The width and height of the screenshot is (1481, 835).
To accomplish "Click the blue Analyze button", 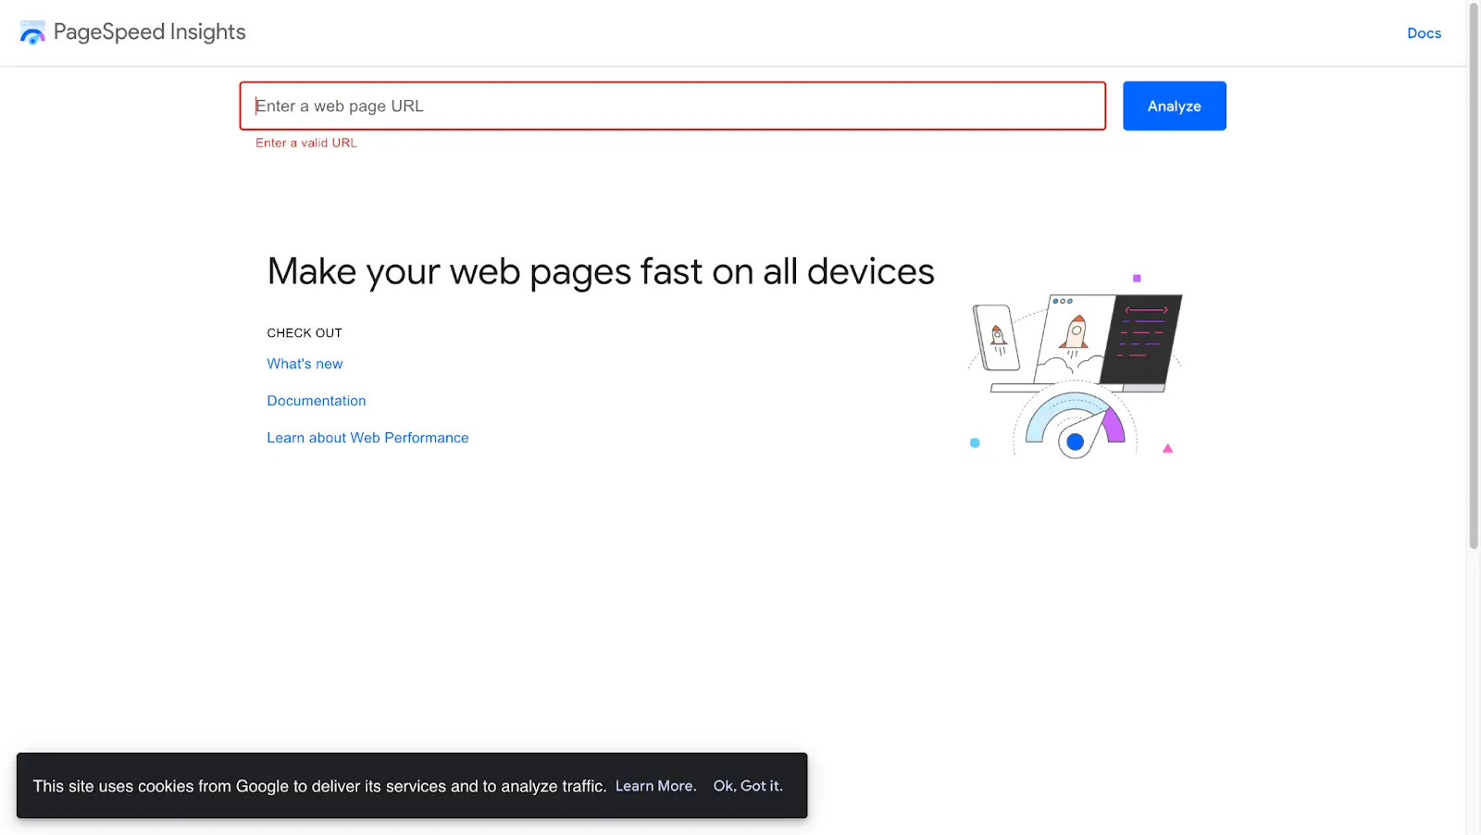I will (x=1175, y=106).
